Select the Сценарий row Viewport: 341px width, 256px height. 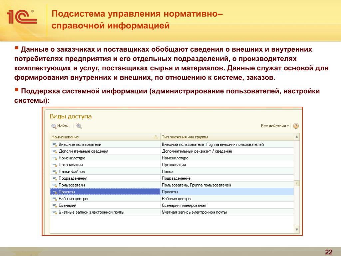[172, 205]
